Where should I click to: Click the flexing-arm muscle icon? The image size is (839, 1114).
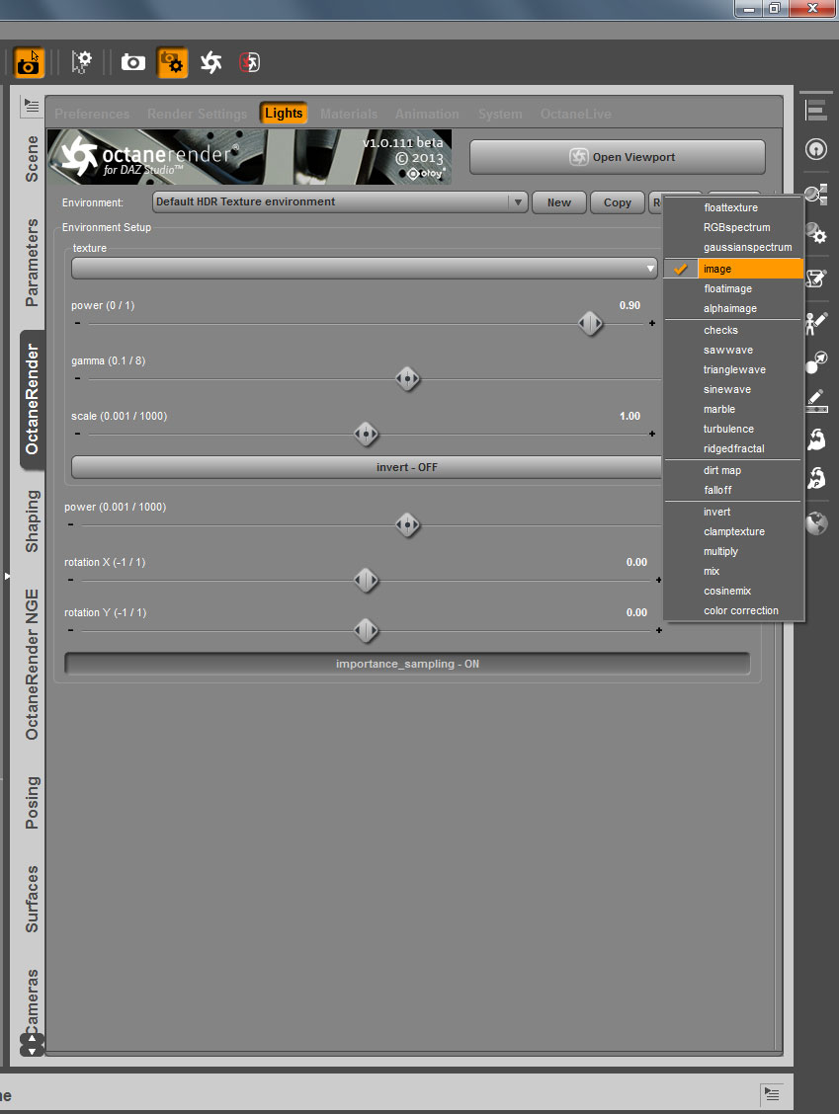[x=816, y=439]
